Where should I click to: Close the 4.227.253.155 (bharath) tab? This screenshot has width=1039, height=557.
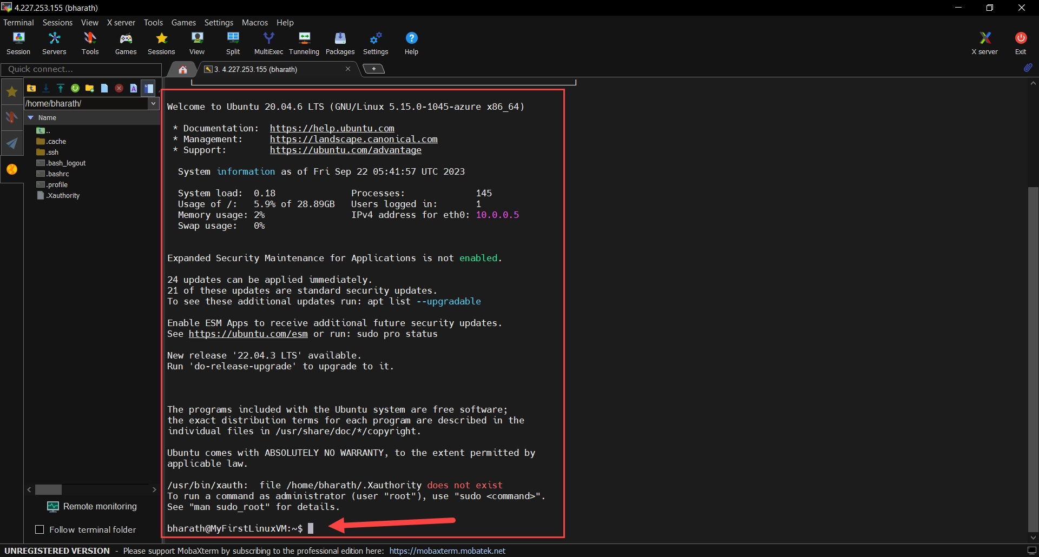pos(348,69)
